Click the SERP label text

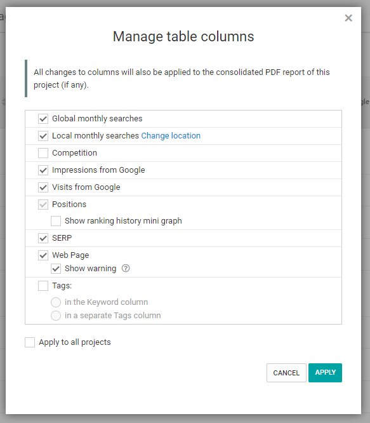click(62, 238)
